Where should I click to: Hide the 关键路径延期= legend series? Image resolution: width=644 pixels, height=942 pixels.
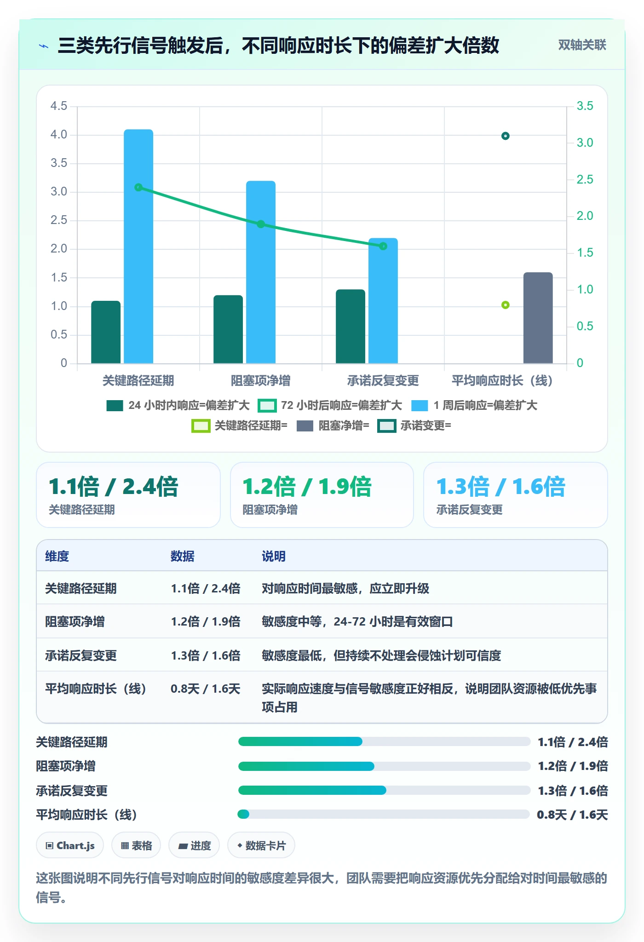click(239, 425)
